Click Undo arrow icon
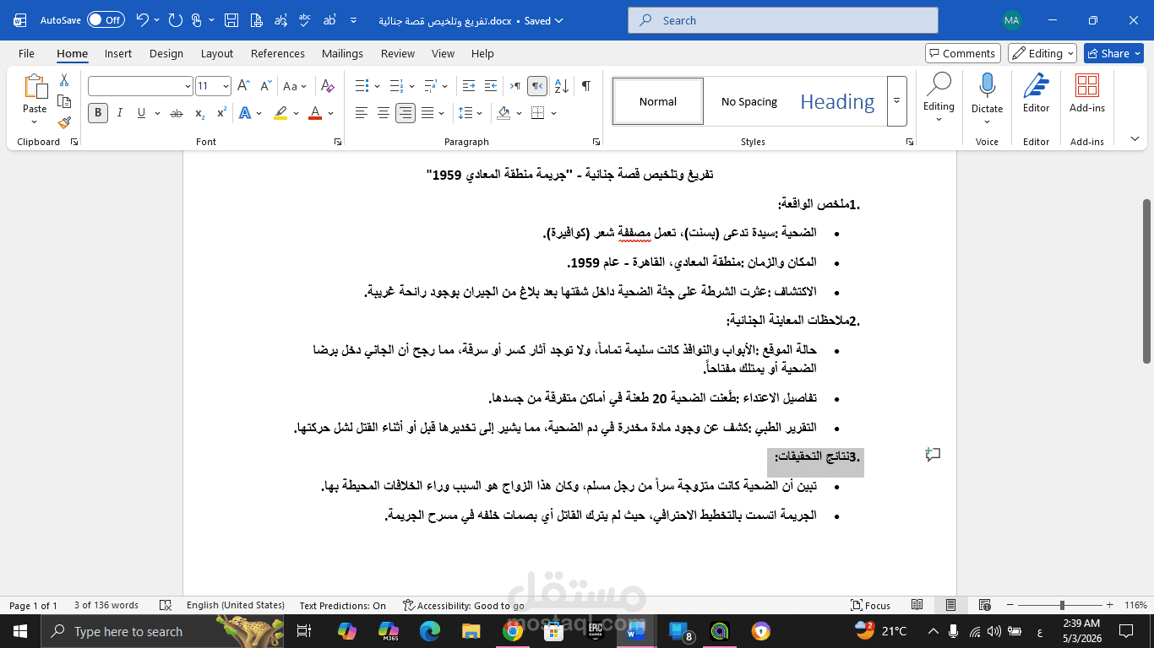The height and width of the screenshot is (648, 1154). tap(143, 20)
